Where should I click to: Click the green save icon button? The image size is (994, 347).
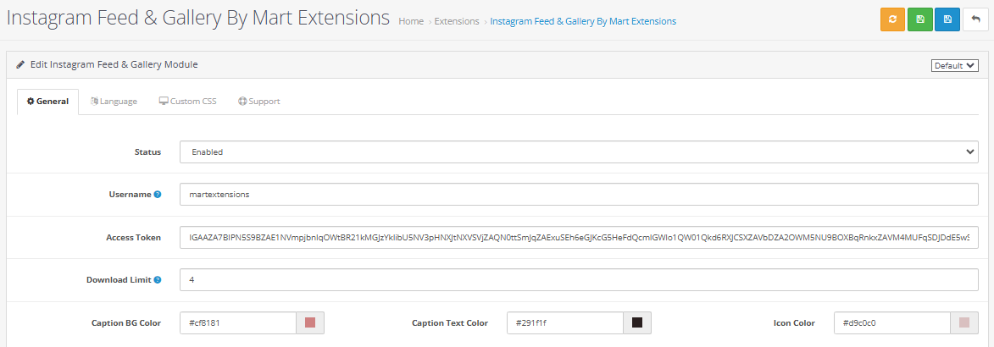(x=919, y=19)
